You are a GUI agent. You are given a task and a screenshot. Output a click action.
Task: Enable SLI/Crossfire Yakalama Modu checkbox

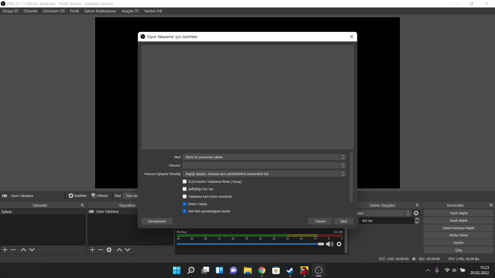click(x=185, y=181)
